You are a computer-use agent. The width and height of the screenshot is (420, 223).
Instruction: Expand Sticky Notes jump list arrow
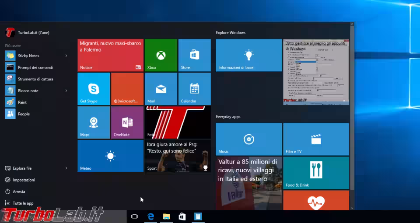tap(66, 56)
